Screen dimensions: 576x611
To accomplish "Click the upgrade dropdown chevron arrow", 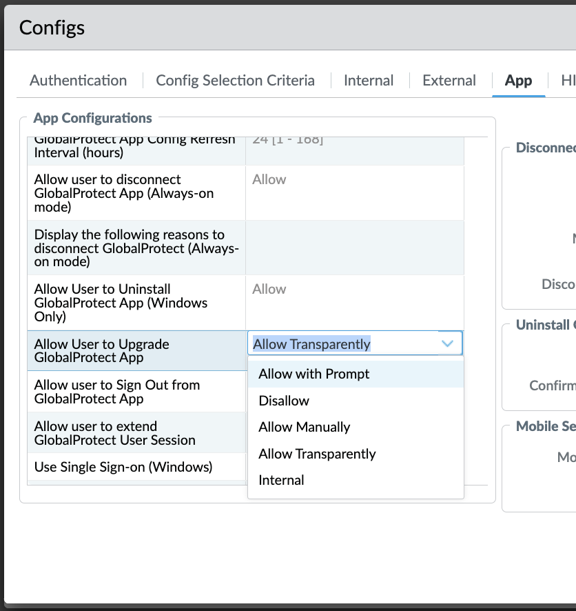I will 448,343.
